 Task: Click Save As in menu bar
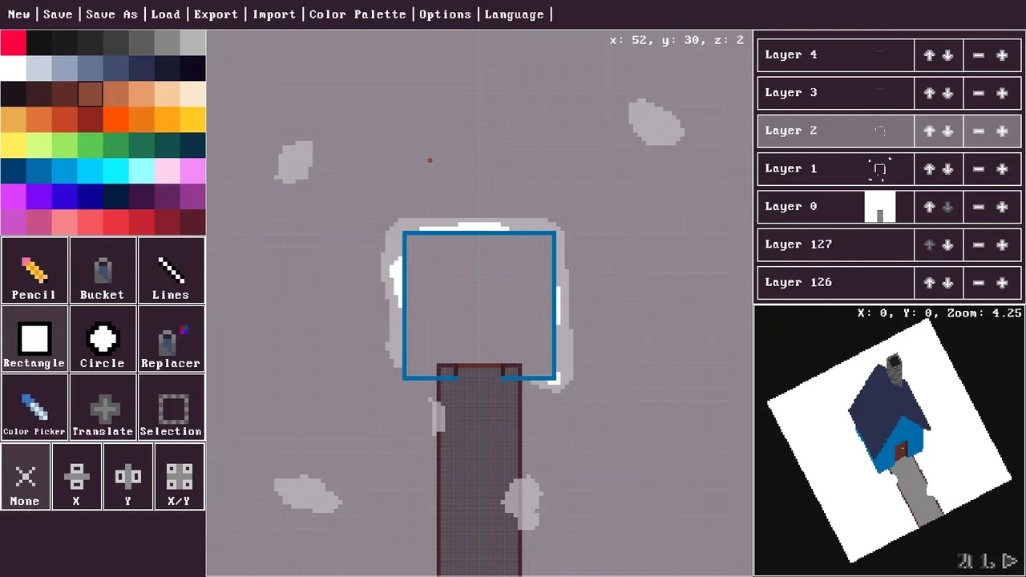[x=111, y=14]
